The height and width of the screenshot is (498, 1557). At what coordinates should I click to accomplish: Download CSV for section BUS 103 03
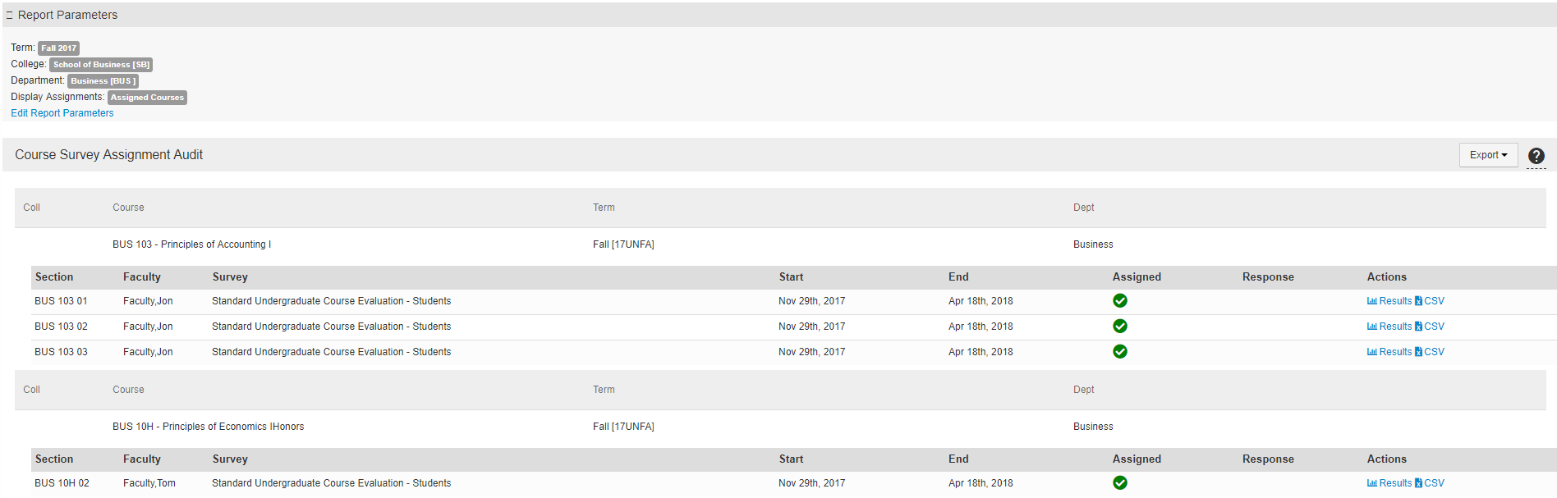(1430, 352)
